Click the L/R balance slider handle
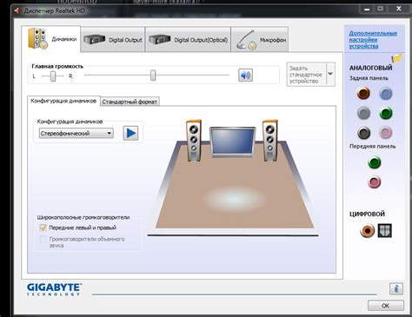The image size is (412, 317). tap(53, 76)
